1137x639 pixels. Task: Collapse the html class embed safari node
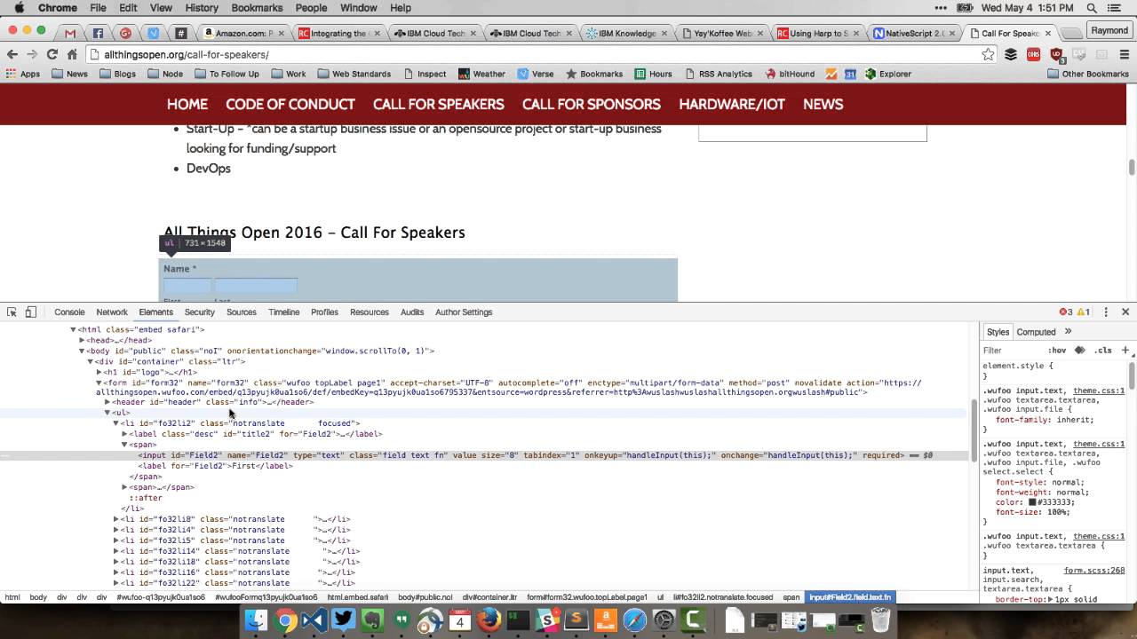coord(73,329)
